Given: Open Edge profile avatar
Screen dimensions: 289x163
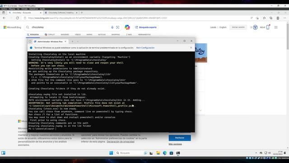Looking at the screenshot, I should coord(278,18).
